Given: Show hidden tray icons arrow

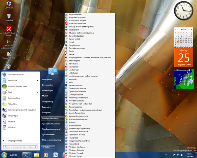Looking at the screenshot, I should (x=171, y=155).
